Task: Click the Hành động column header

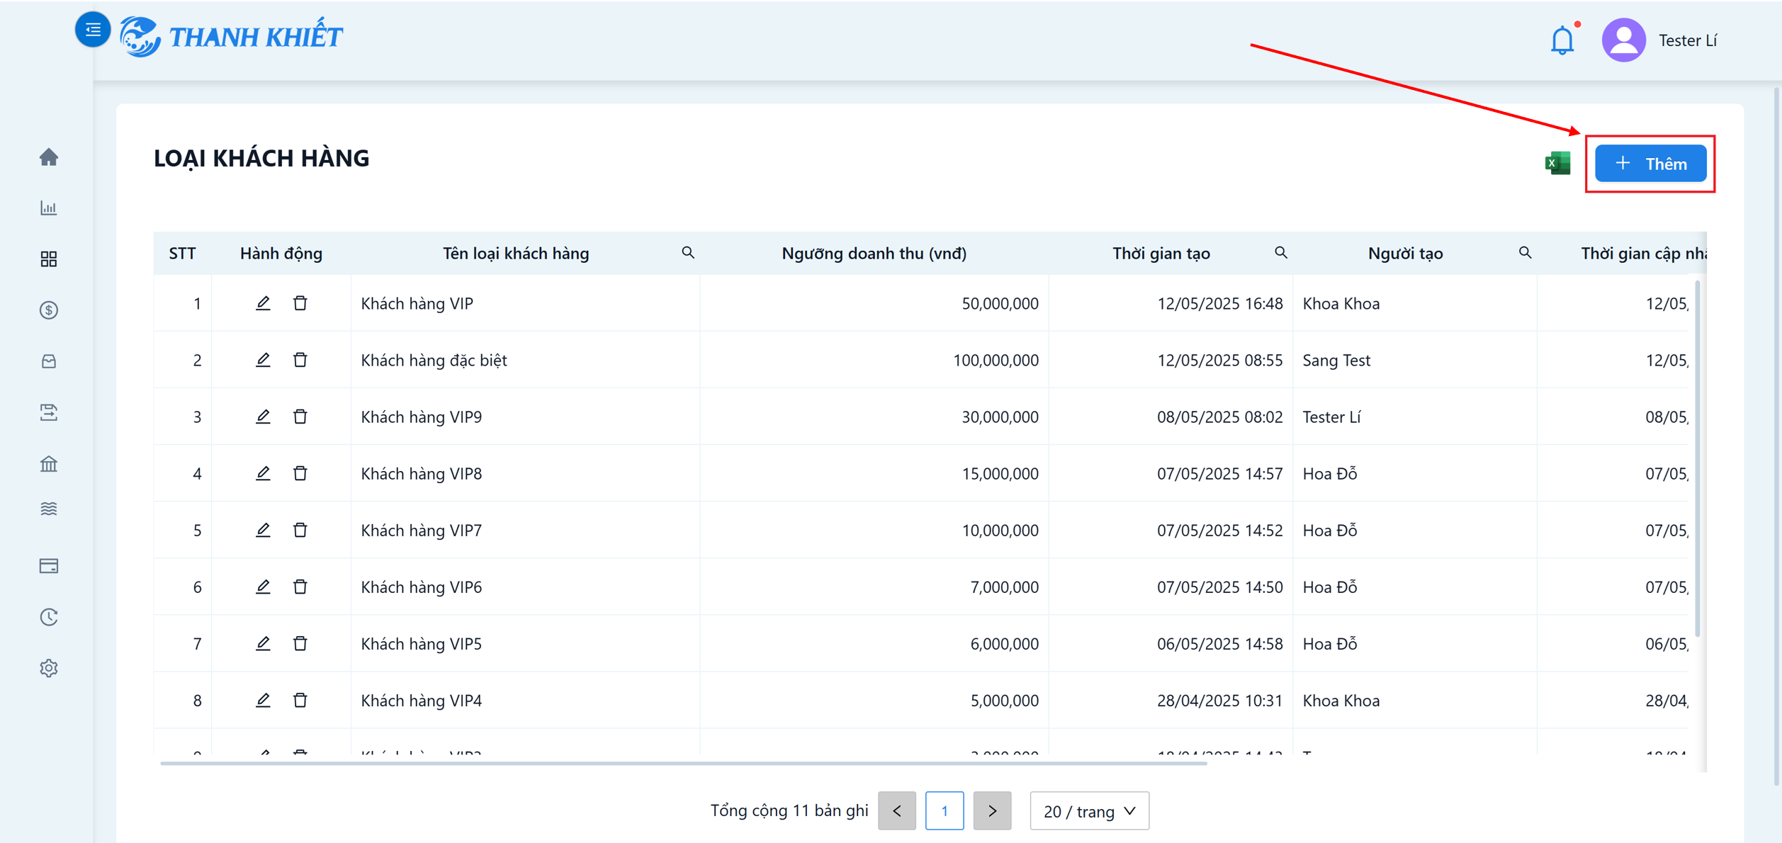Action: coord(281,253)
